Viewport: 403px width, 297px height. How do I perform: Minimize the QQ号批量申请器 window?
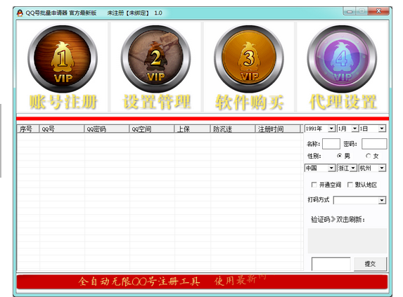350,11
